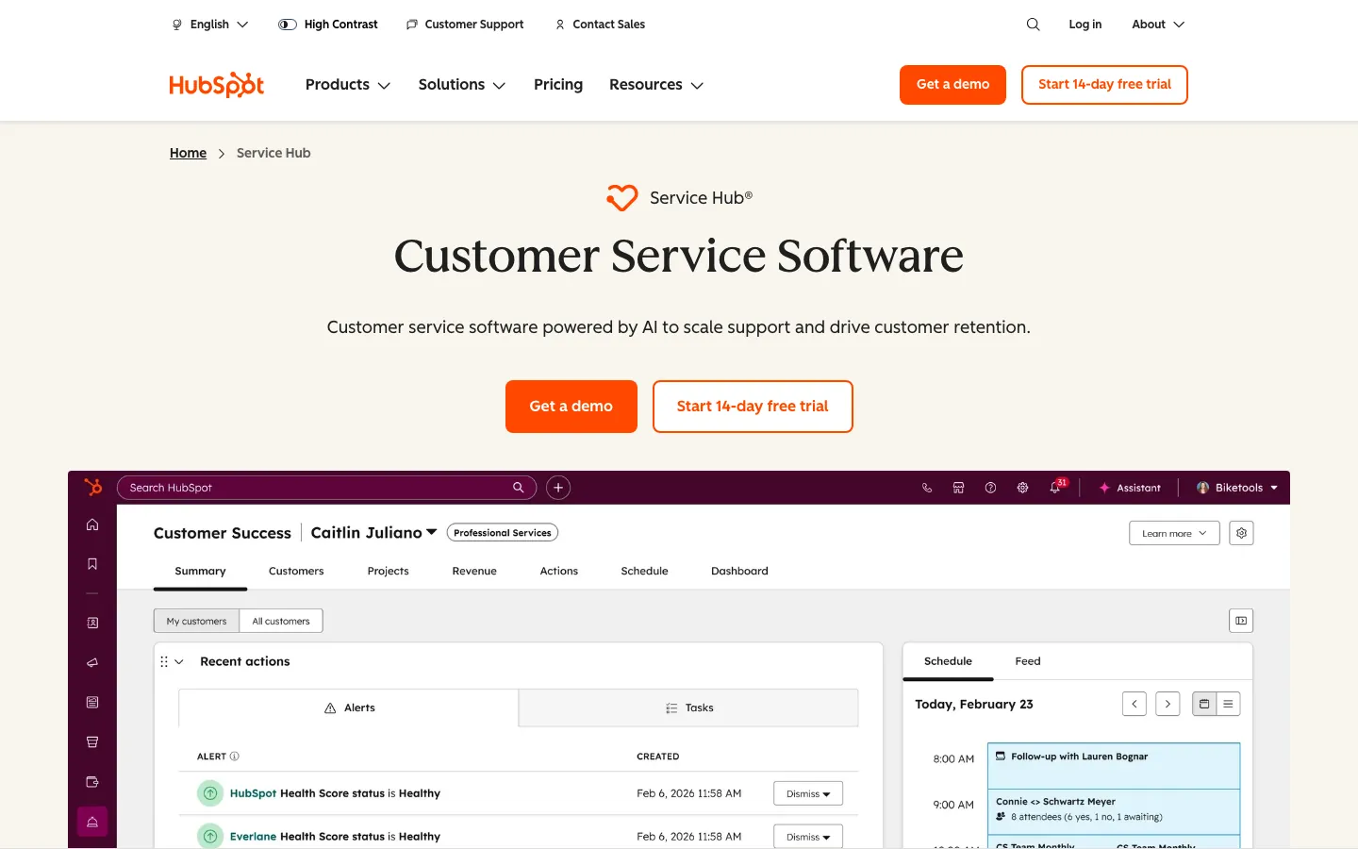Click the hero Get a demo button
Viewport: 1358px width, 849px height.
(x=571, y=407)
